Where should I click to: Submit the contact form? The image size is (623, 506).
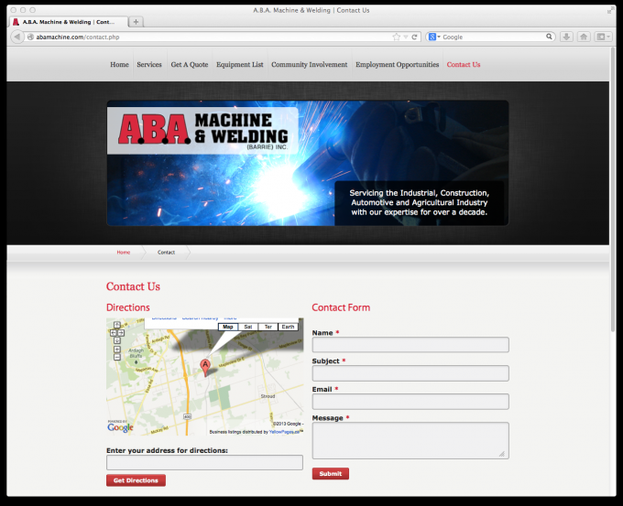tap(330, 473)
